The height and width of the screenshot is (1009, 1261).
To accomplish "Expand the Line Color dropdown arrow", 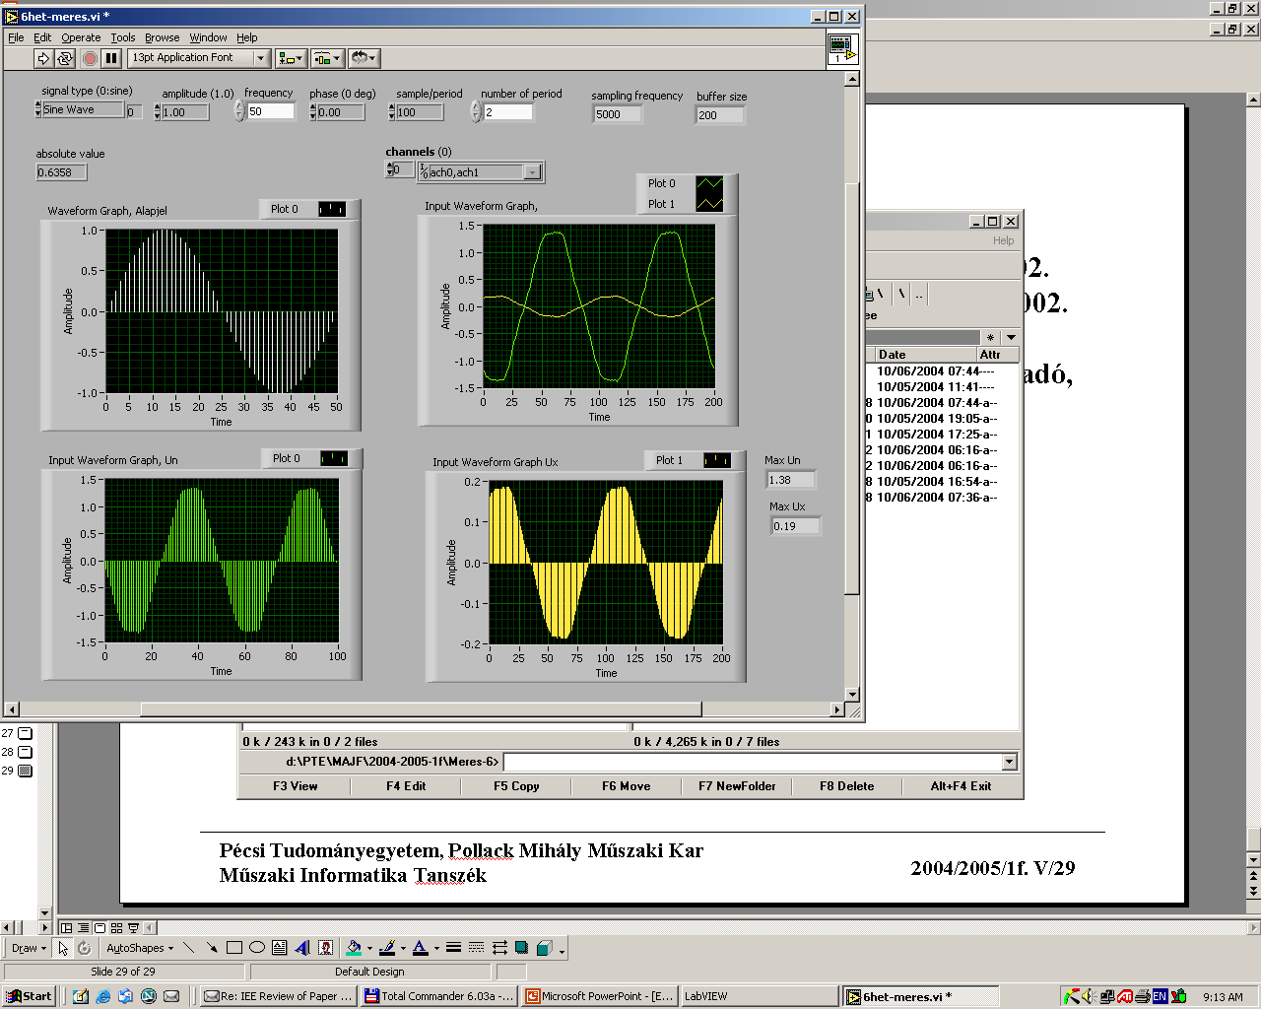I will click(403, 949).
